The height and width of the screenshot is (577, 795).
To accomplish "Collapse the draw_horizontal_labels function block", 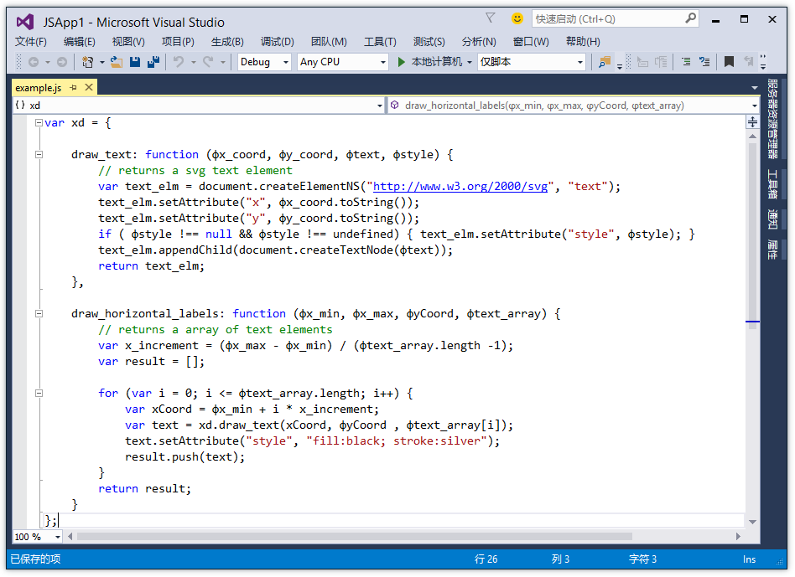I will (39, 313).
